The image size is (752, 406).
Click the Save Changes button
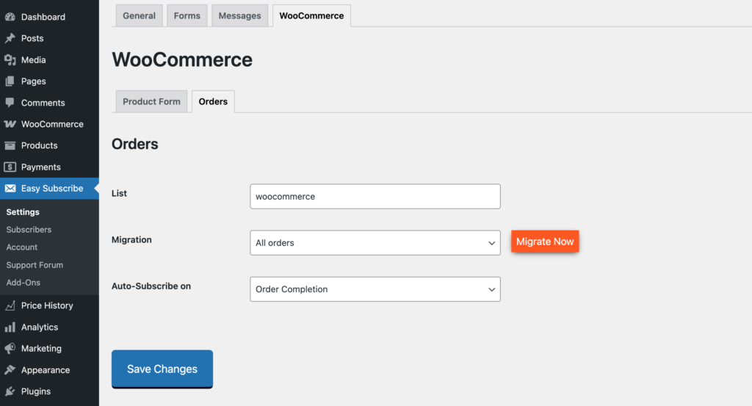(162, 369)
